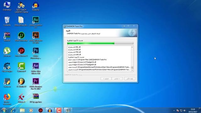This screenshot has height=113, width=201.
Task: Launch Adobe Premiere Pro shortcut
Action: pos(36,84)
